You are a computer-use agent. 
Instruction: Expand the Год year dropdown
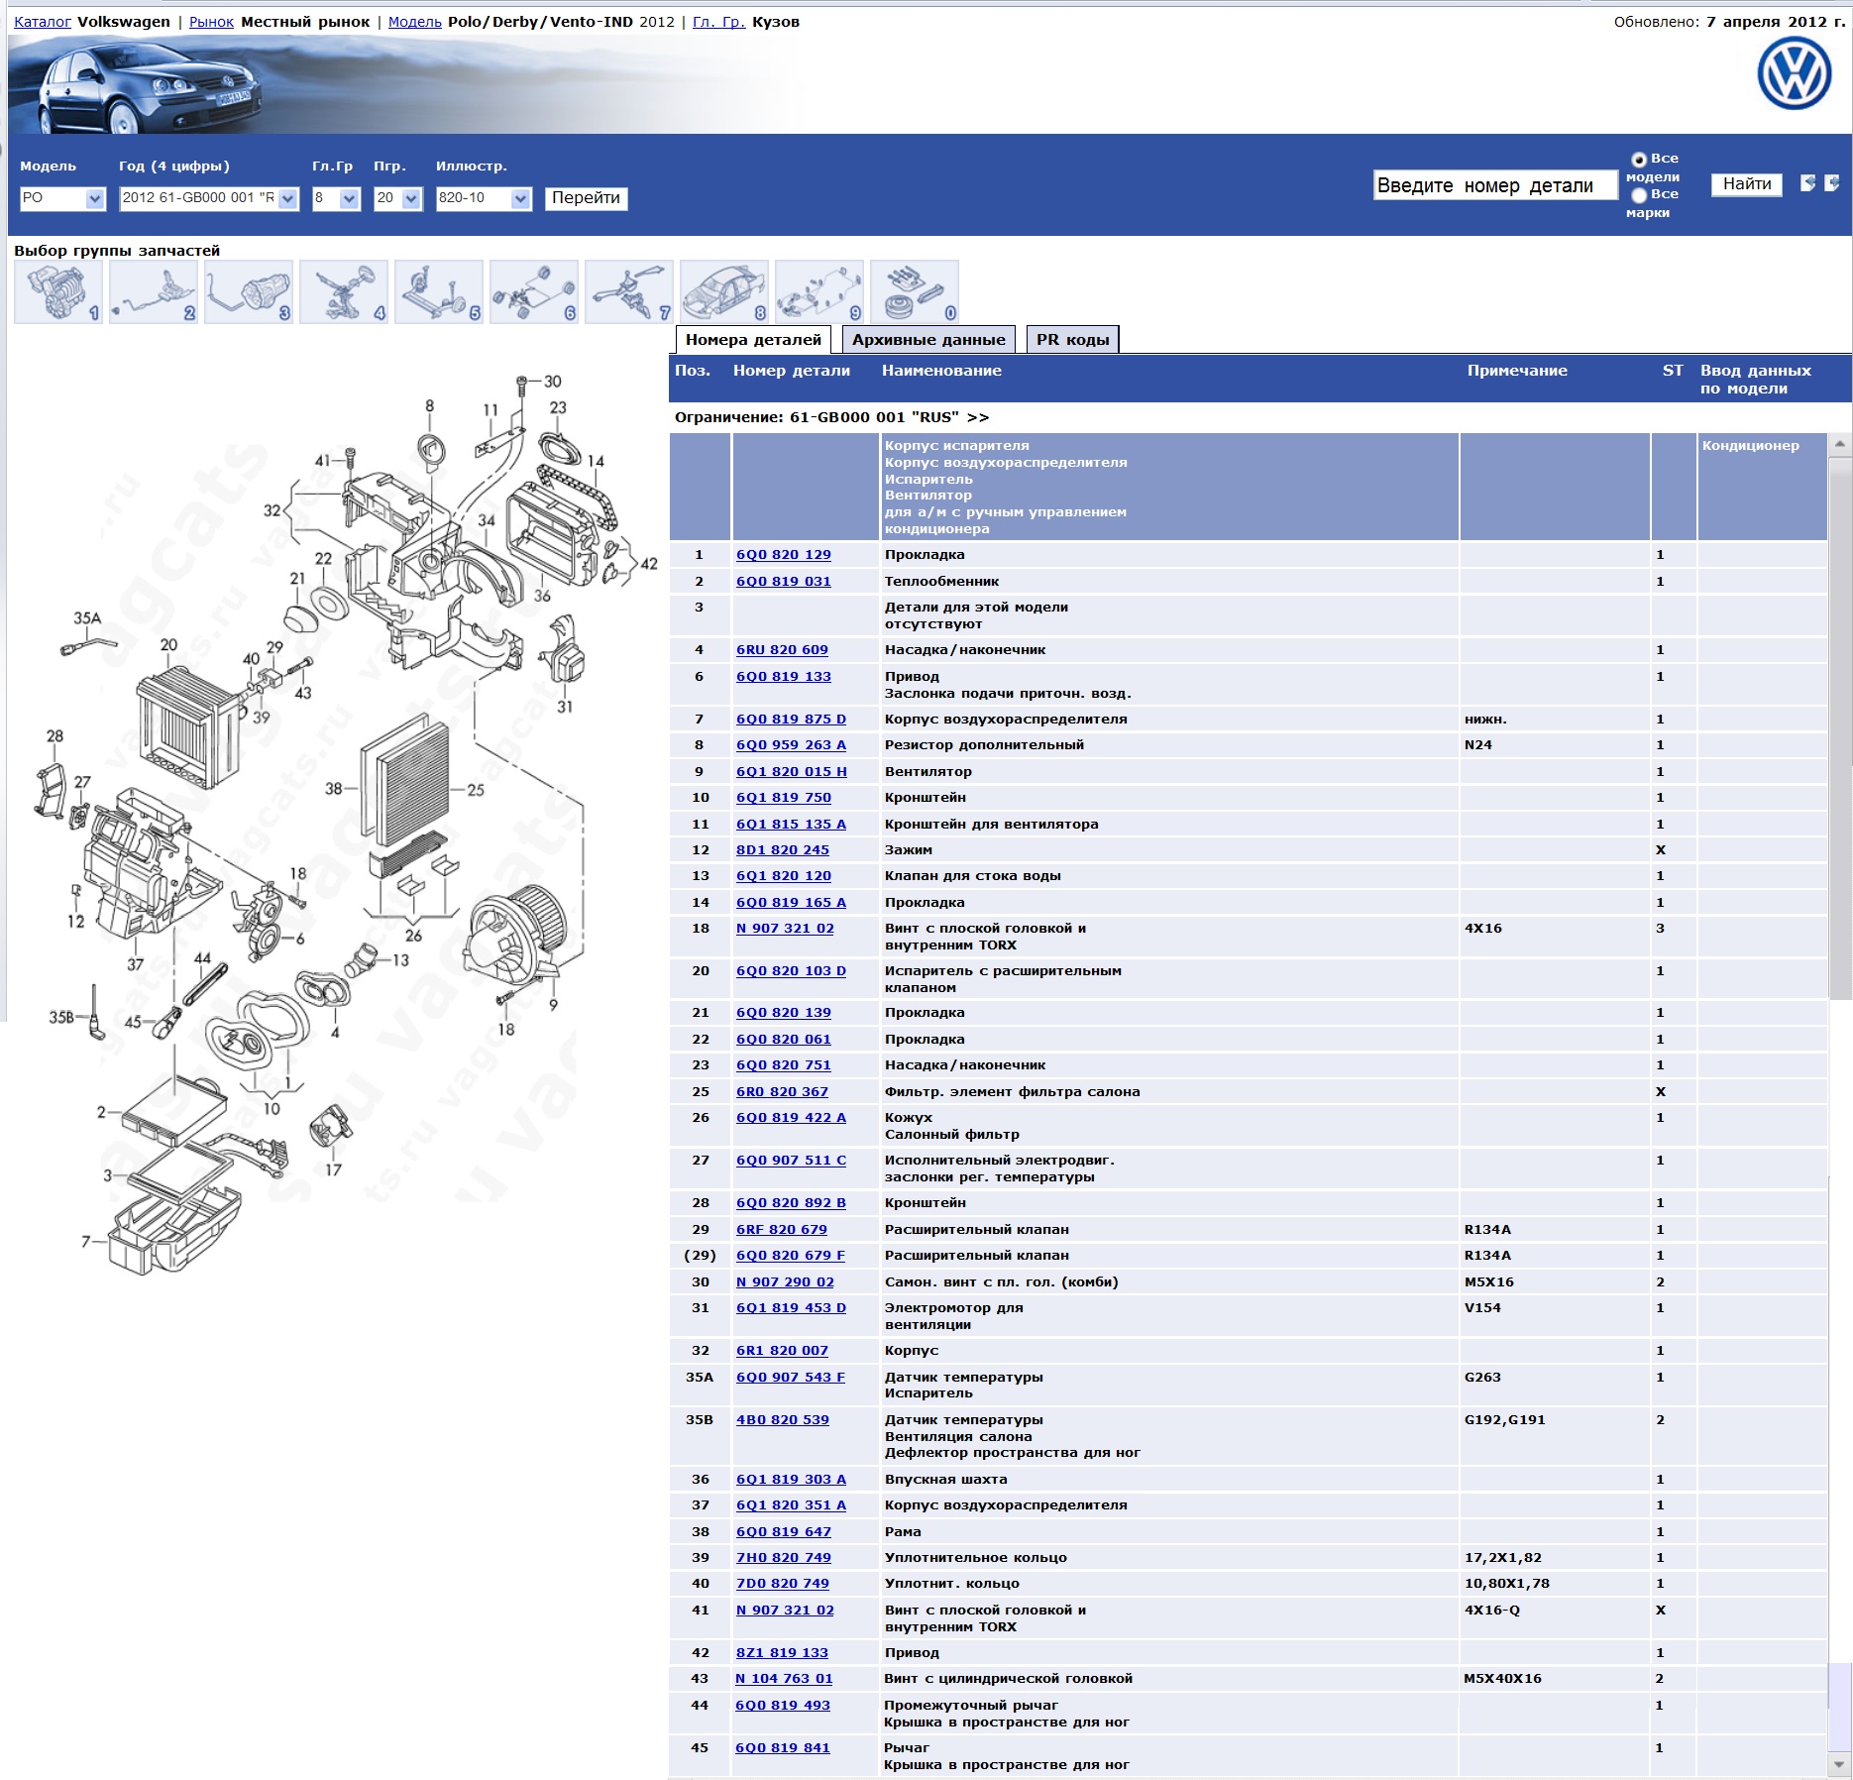click(208, 198)
